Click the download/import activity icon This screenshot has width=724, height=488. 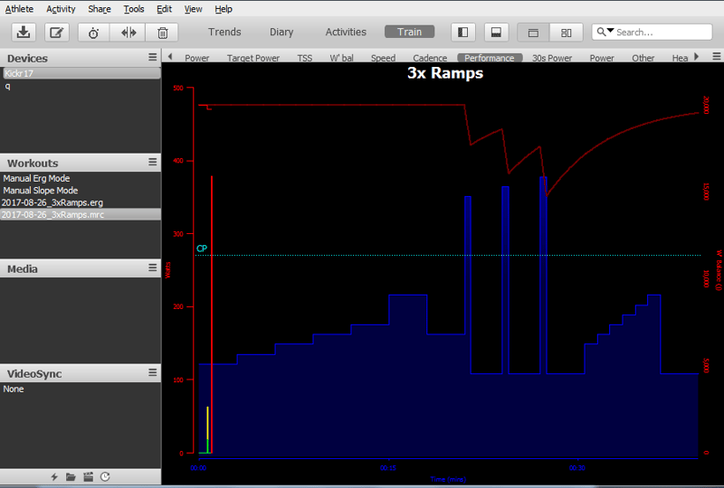[24, 33]
